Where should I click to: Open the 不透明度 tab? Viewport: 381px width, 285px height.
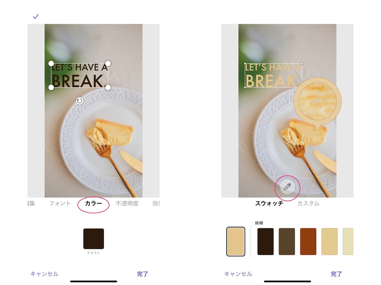click(x=127, y=203)
